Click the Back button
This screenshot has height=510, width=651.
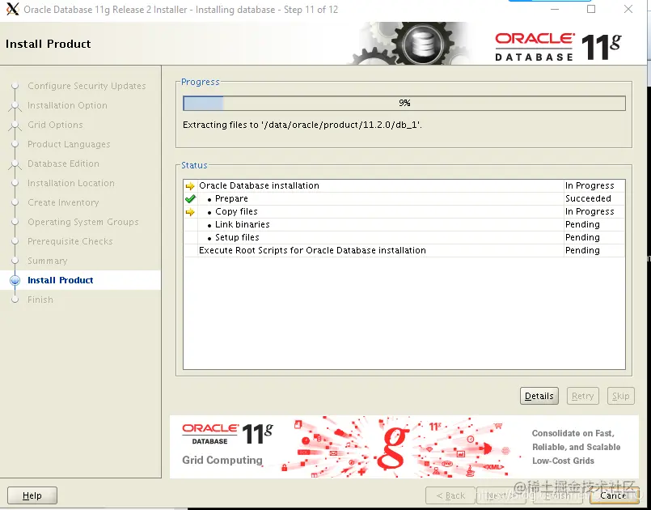450,495
